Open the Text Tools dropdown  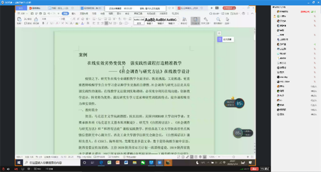tap(206, 21)
